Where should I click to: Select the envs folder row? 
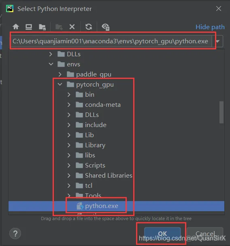[116, 64]
